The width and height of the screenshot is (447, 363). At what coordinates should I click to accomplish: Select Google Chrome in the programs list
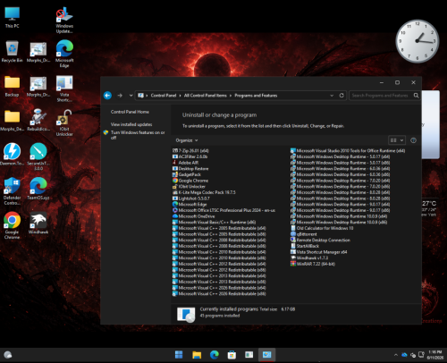pyautogui.click(x=190, y=181)
